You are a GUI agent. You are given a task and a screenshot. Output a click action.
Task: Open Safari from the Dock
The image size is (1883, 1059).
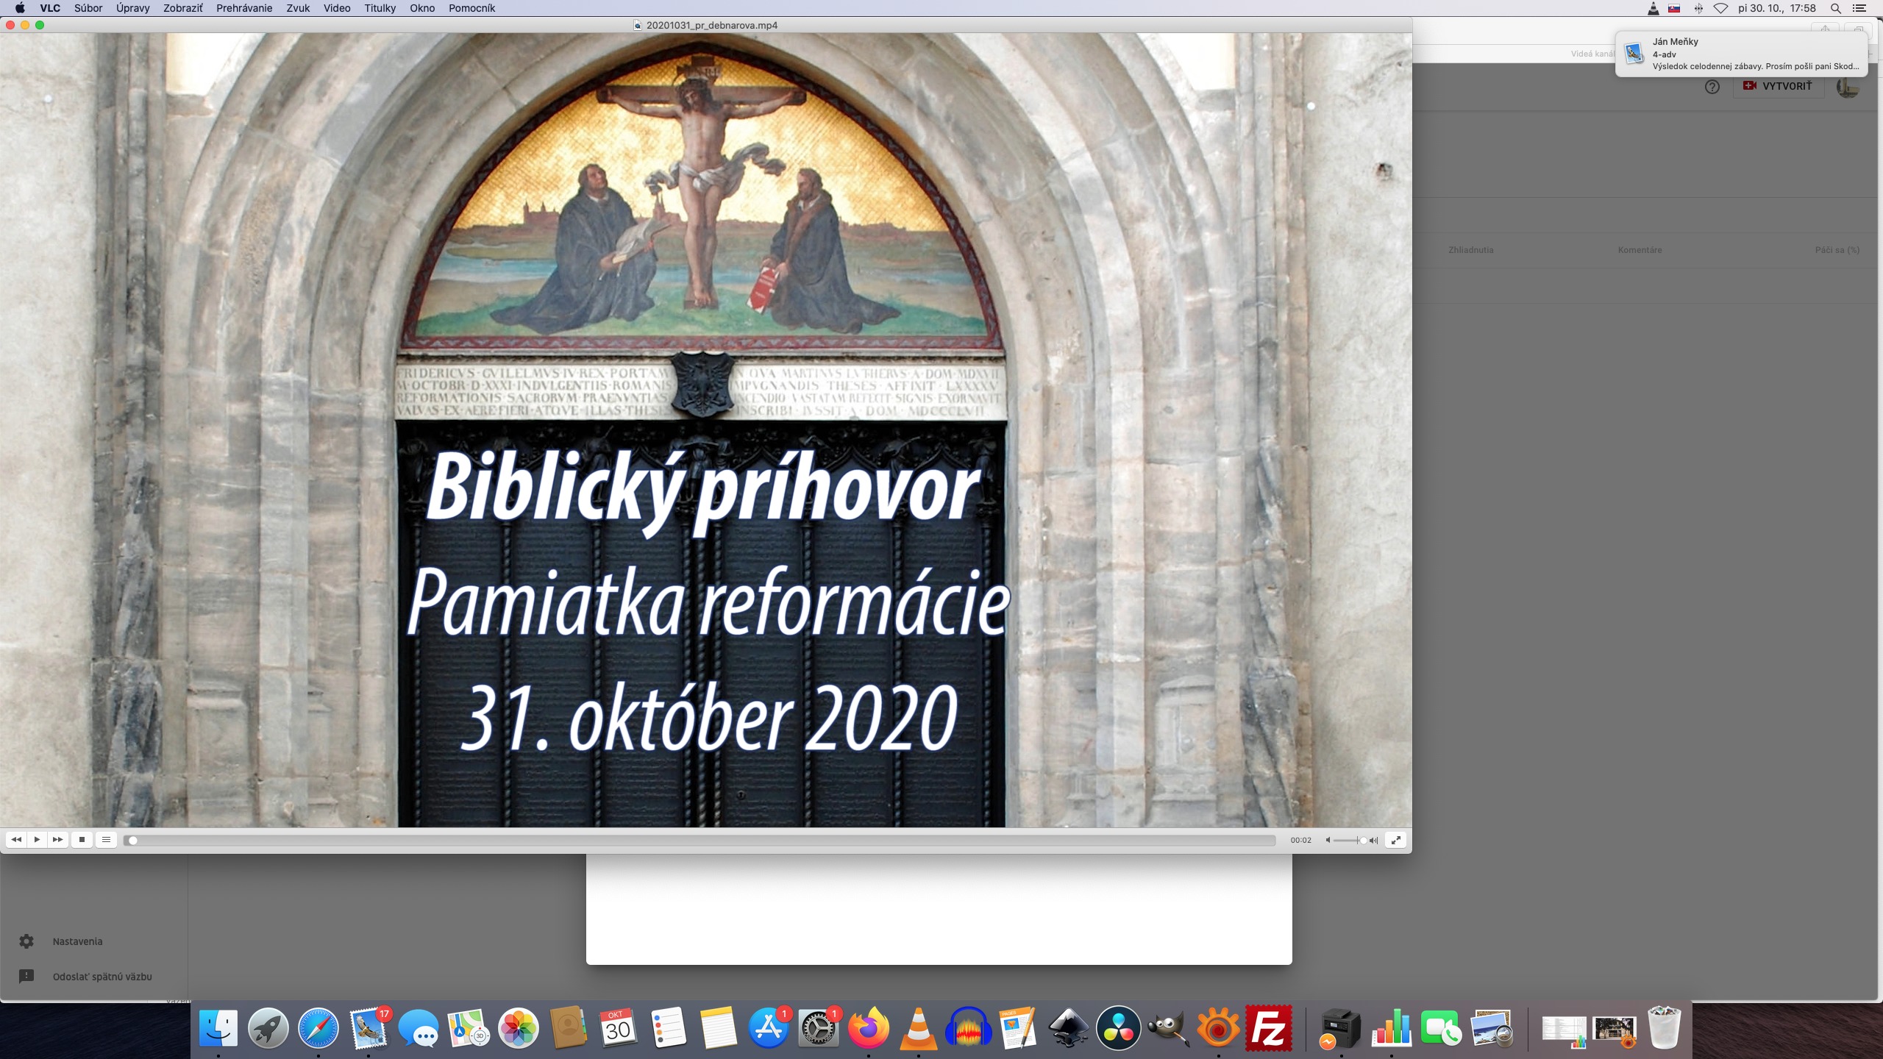[318, 1027]
